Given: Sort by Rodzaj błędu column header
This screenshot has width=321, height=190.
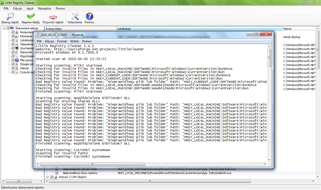Looking at the screenshot, I should point(81,29).
